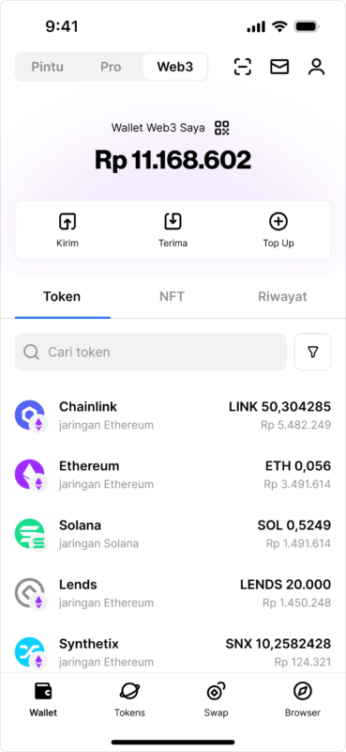Tap the Kirim send icon

68,222
